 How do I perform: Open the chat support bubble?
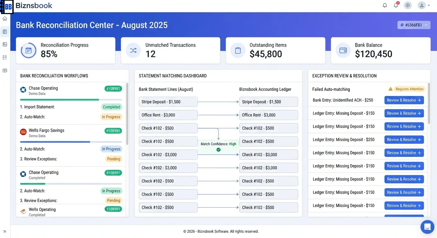(427, 227)
